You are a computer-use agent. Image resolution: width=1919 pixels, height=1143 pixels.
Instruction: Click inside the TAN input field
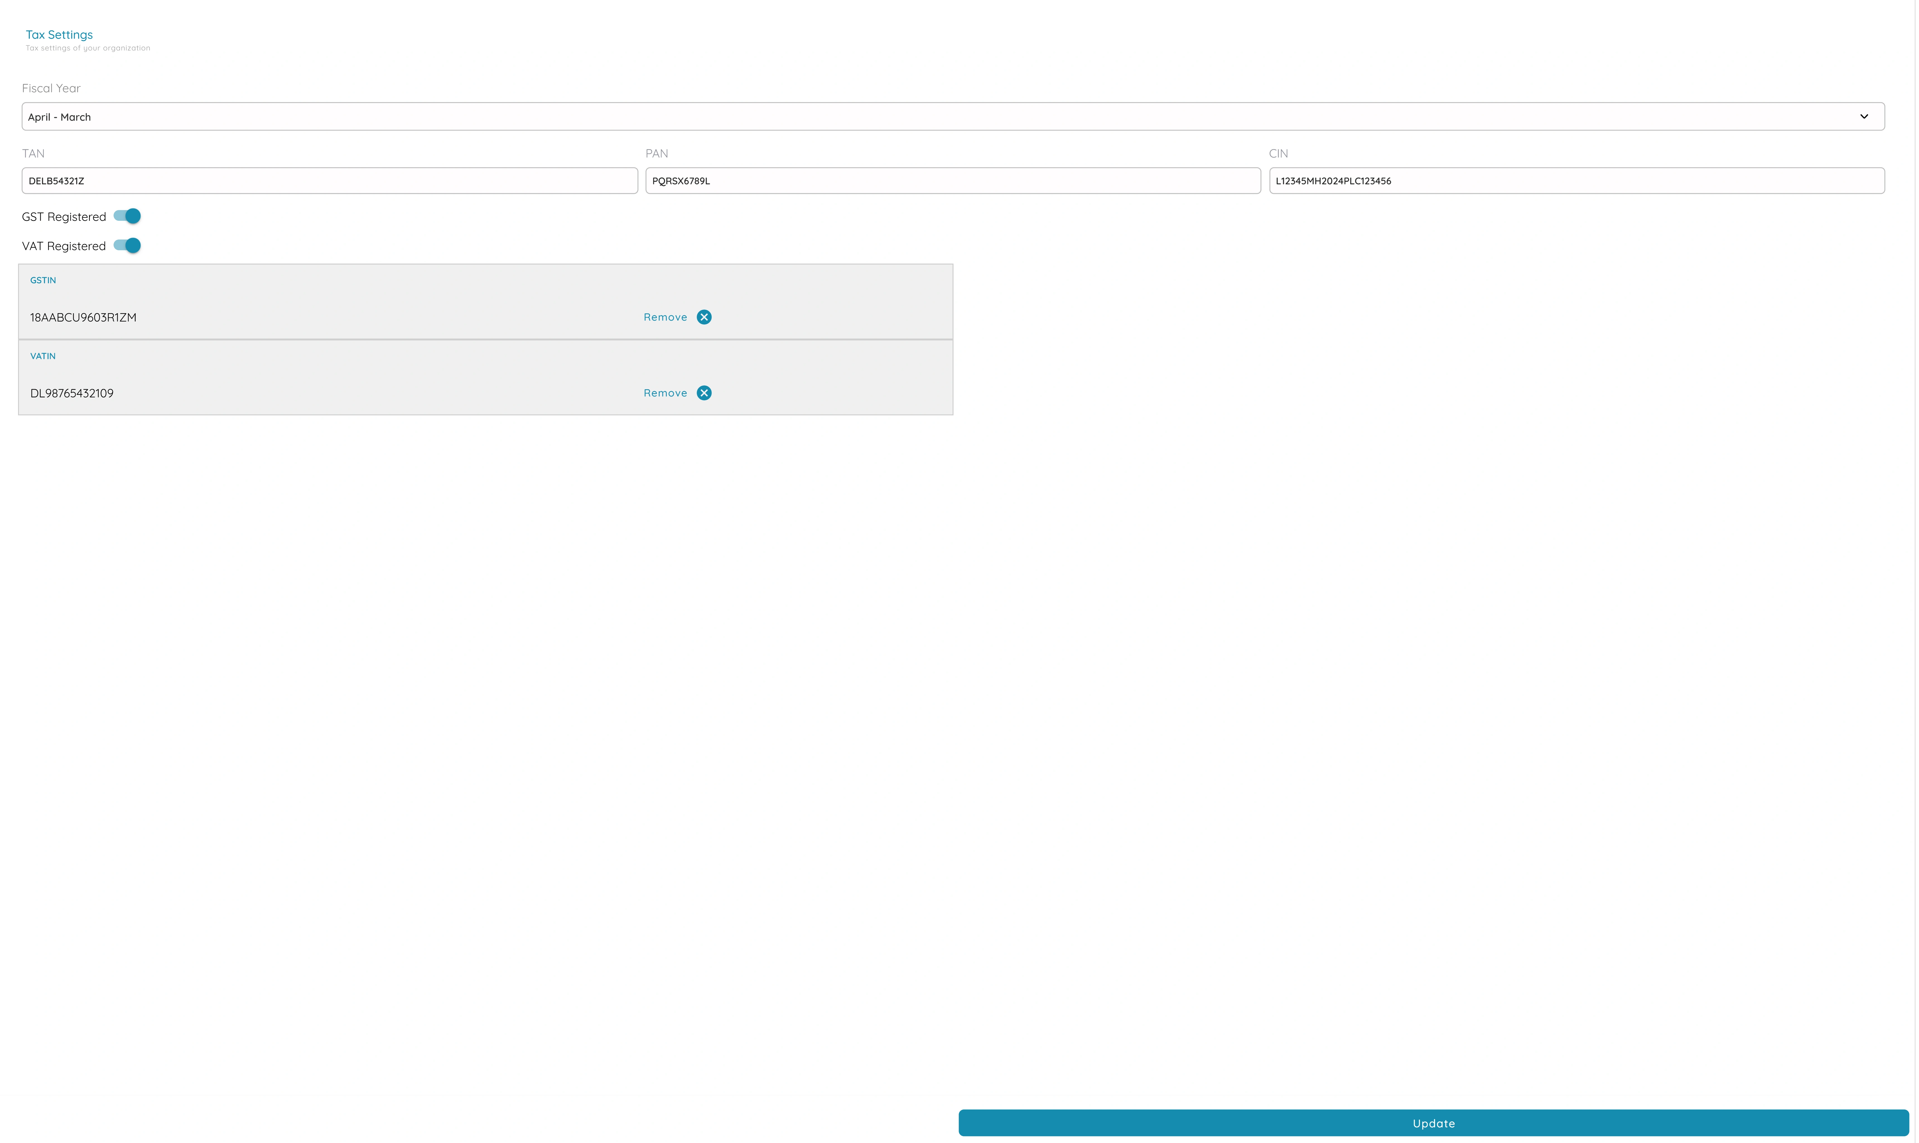(328, 180)
